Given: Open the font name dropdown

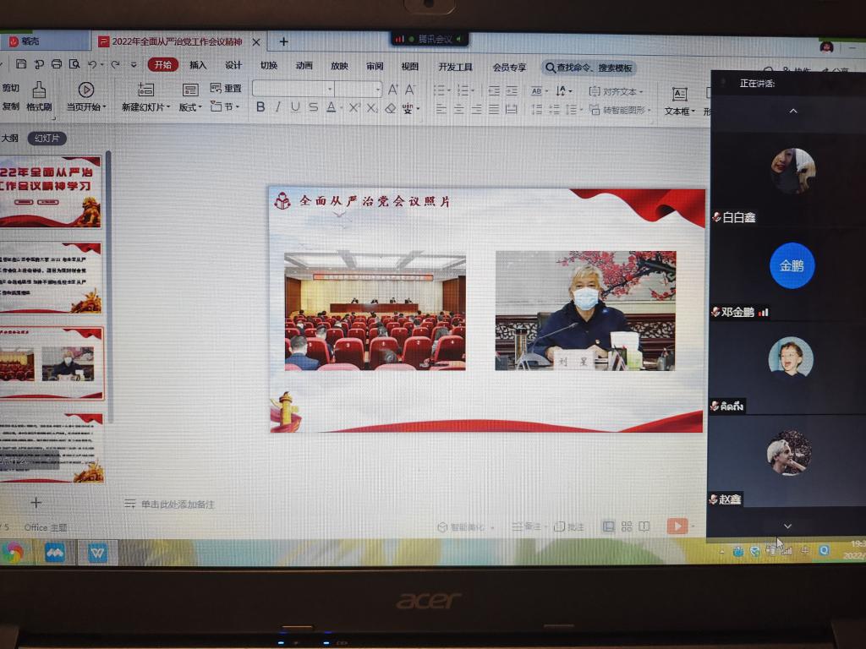Looking at the screenshot, I should point(329,89).
